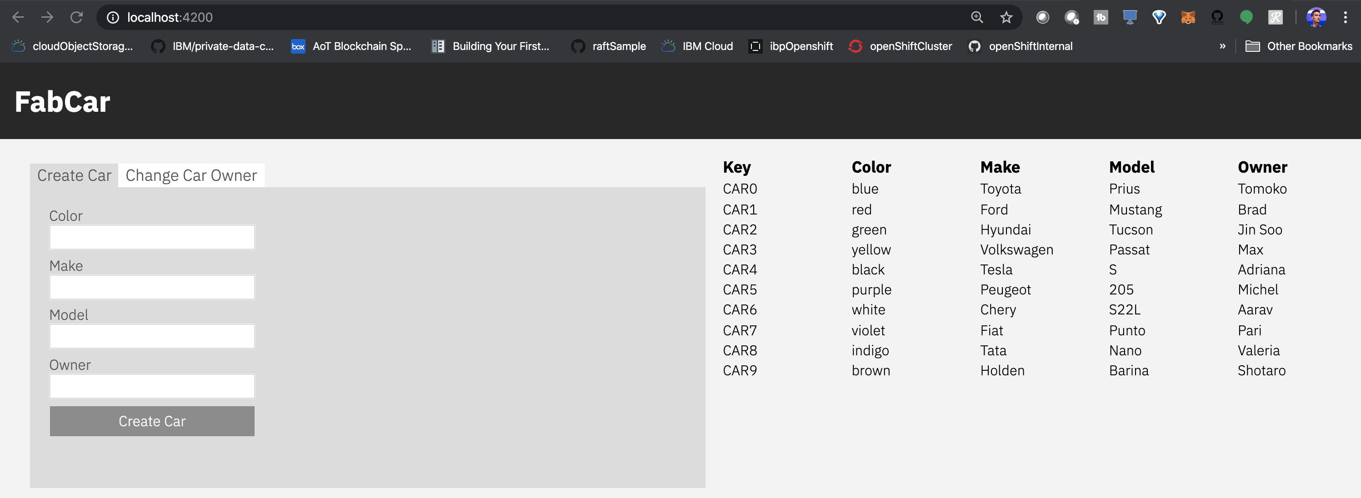The height and width of the screenshot is (498, 1361).
Task: Click the MetaMask fox extension icon
Action: tap(1188, 17)
